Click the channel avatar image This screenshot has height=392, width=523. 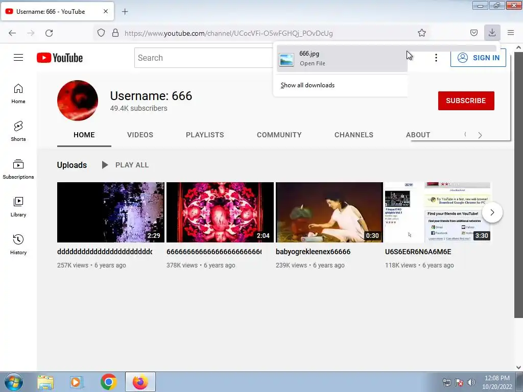(x=78, y=101)
